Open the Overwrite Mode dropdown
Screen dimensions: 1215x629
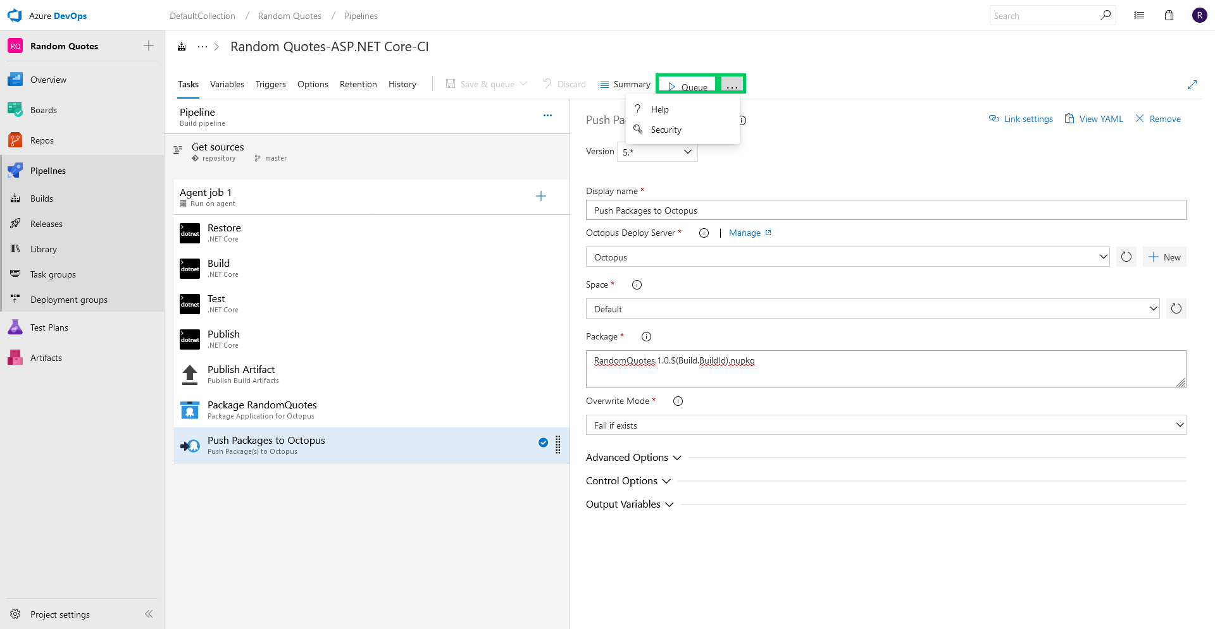tap(886, 425)
